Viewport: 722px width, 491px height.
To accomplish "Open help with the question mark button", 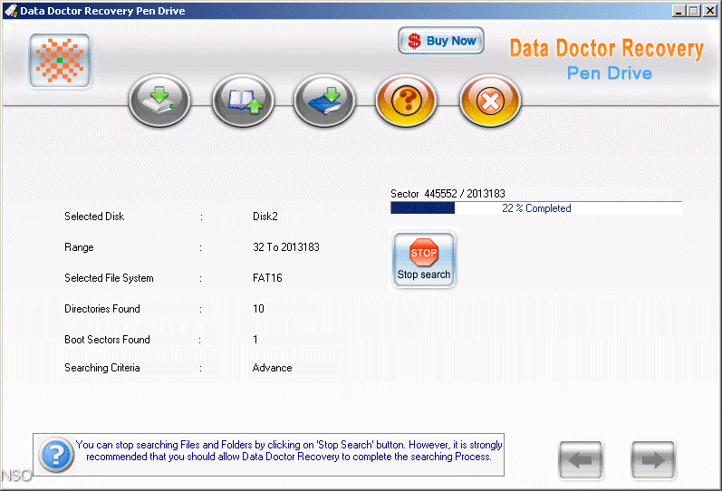I will (407, 101).
